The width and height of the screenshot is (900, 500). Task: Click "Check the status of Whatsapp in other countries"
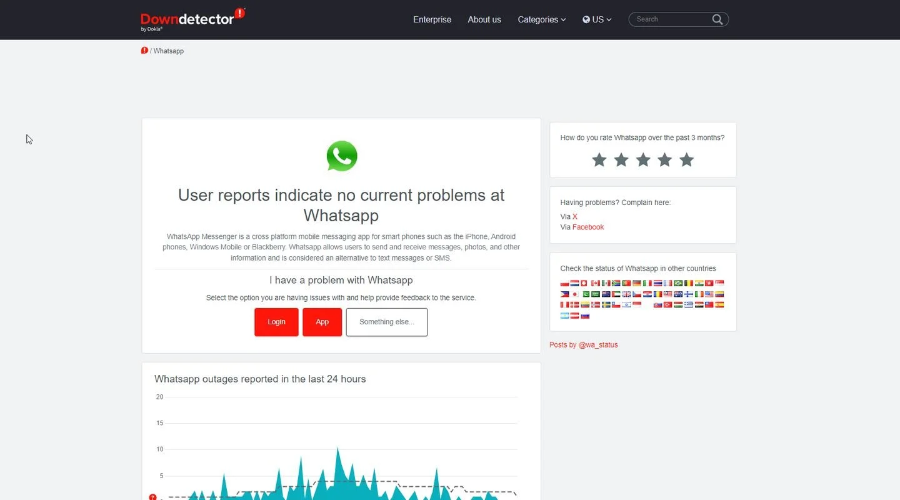[638, 269]
